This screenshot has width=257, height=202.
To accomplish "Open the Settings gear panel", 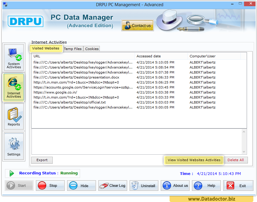I will (x=14, y=146).
